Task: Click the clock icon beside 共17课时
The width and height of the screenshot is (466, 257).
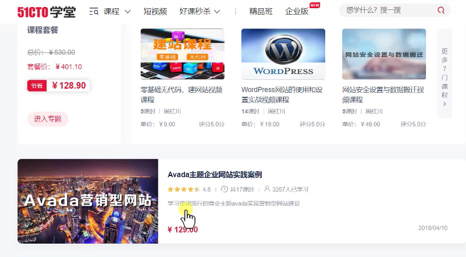Action: [225, 189]
